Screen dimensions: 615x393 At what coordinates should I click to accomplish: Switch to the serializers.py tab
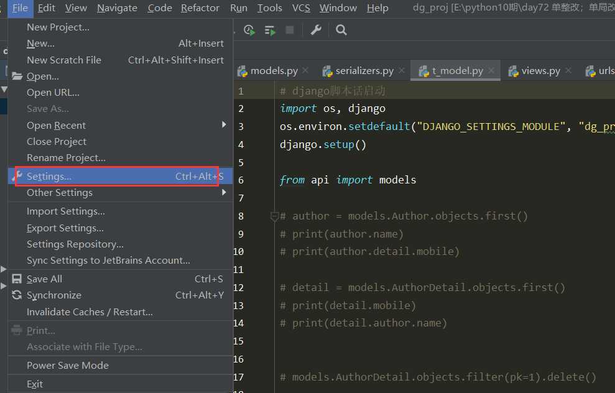click(x=364, y=71)
